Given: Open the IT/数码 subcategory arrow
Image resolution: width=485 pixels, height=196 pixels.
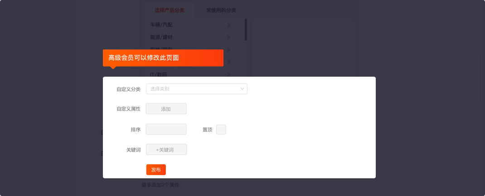Looking at the screenshot, I should tap(229, 74).
